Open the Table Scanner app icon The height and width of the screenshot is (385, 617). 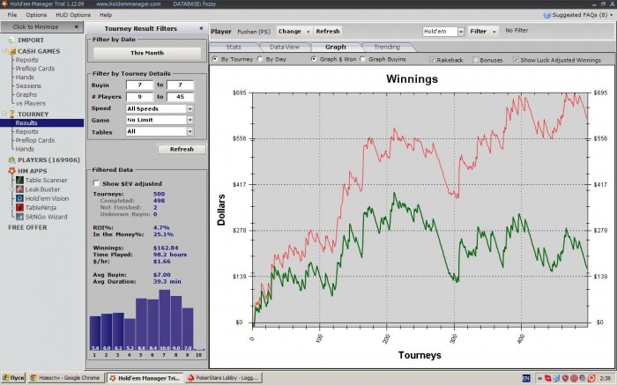coord(19,180)
